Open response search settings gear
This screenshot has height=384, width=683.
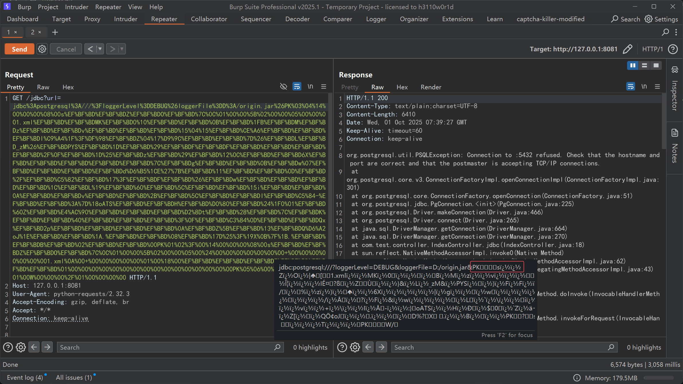coord(355,347)
